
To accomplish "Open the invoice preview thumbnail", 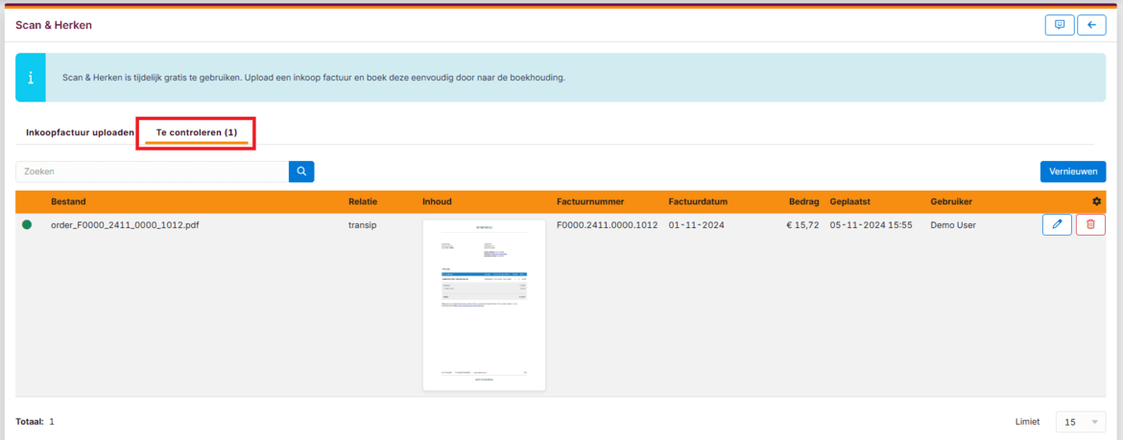I will click(484, 306).
